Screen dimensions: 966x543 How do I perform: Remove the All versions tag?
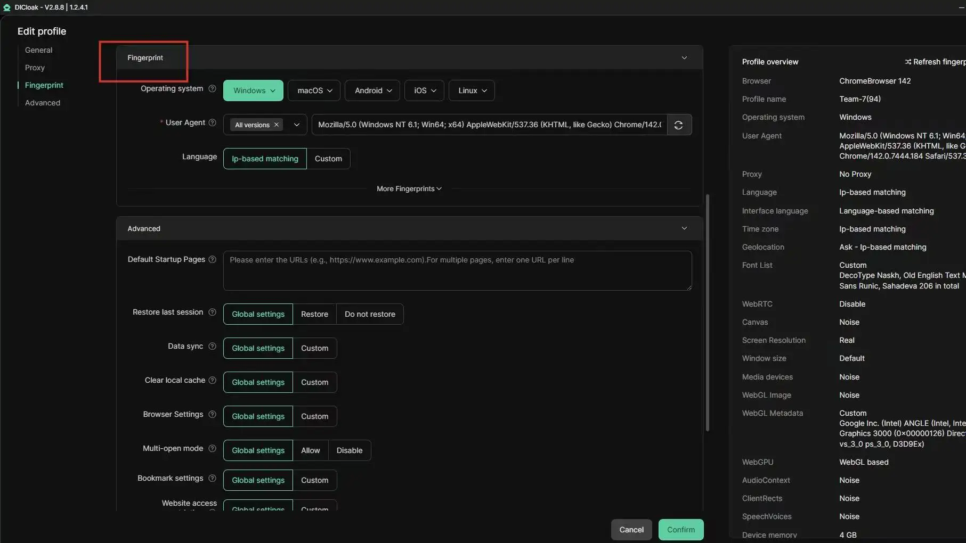pos(276,125)
